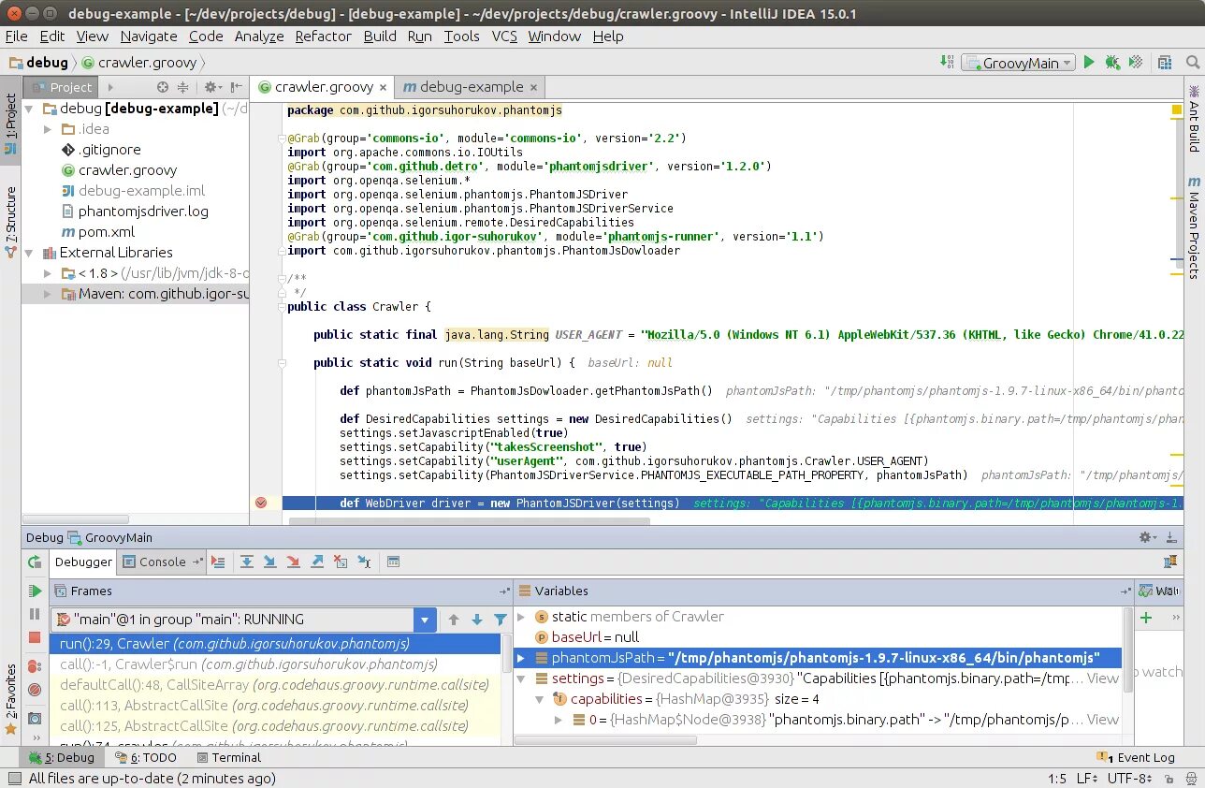
Task: Select next frame with down arrow
Action: [x=477, y=620]
